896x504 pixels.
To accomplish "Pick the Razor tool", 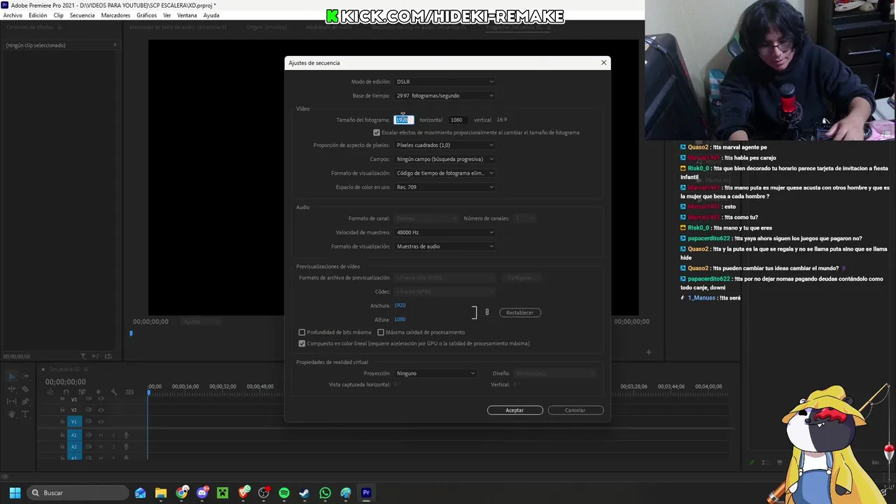I will click(25, 388).
